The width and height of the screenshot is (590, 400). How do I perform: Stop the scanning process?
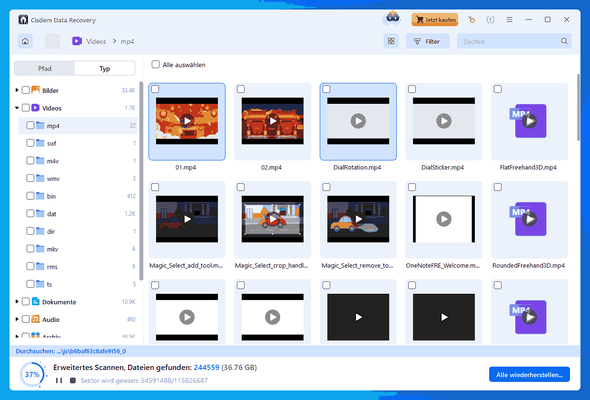coord(72,380)
